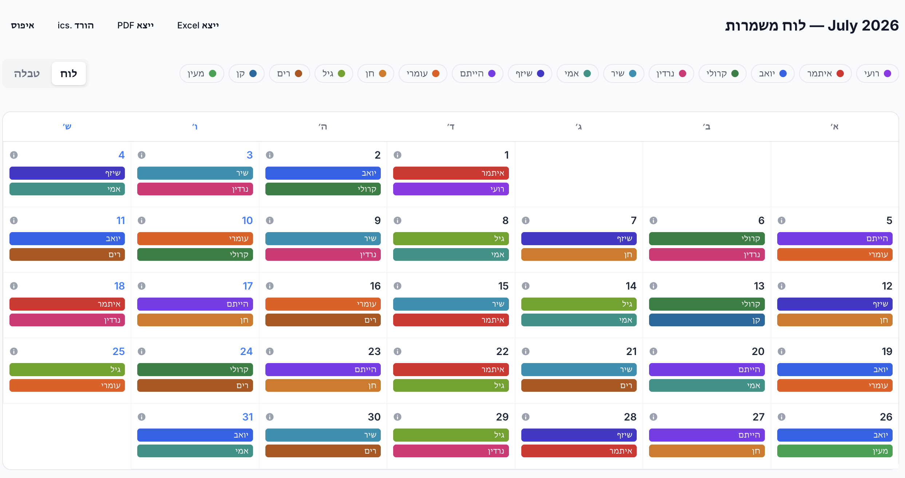Show info icon for day 28

(526, 417)
